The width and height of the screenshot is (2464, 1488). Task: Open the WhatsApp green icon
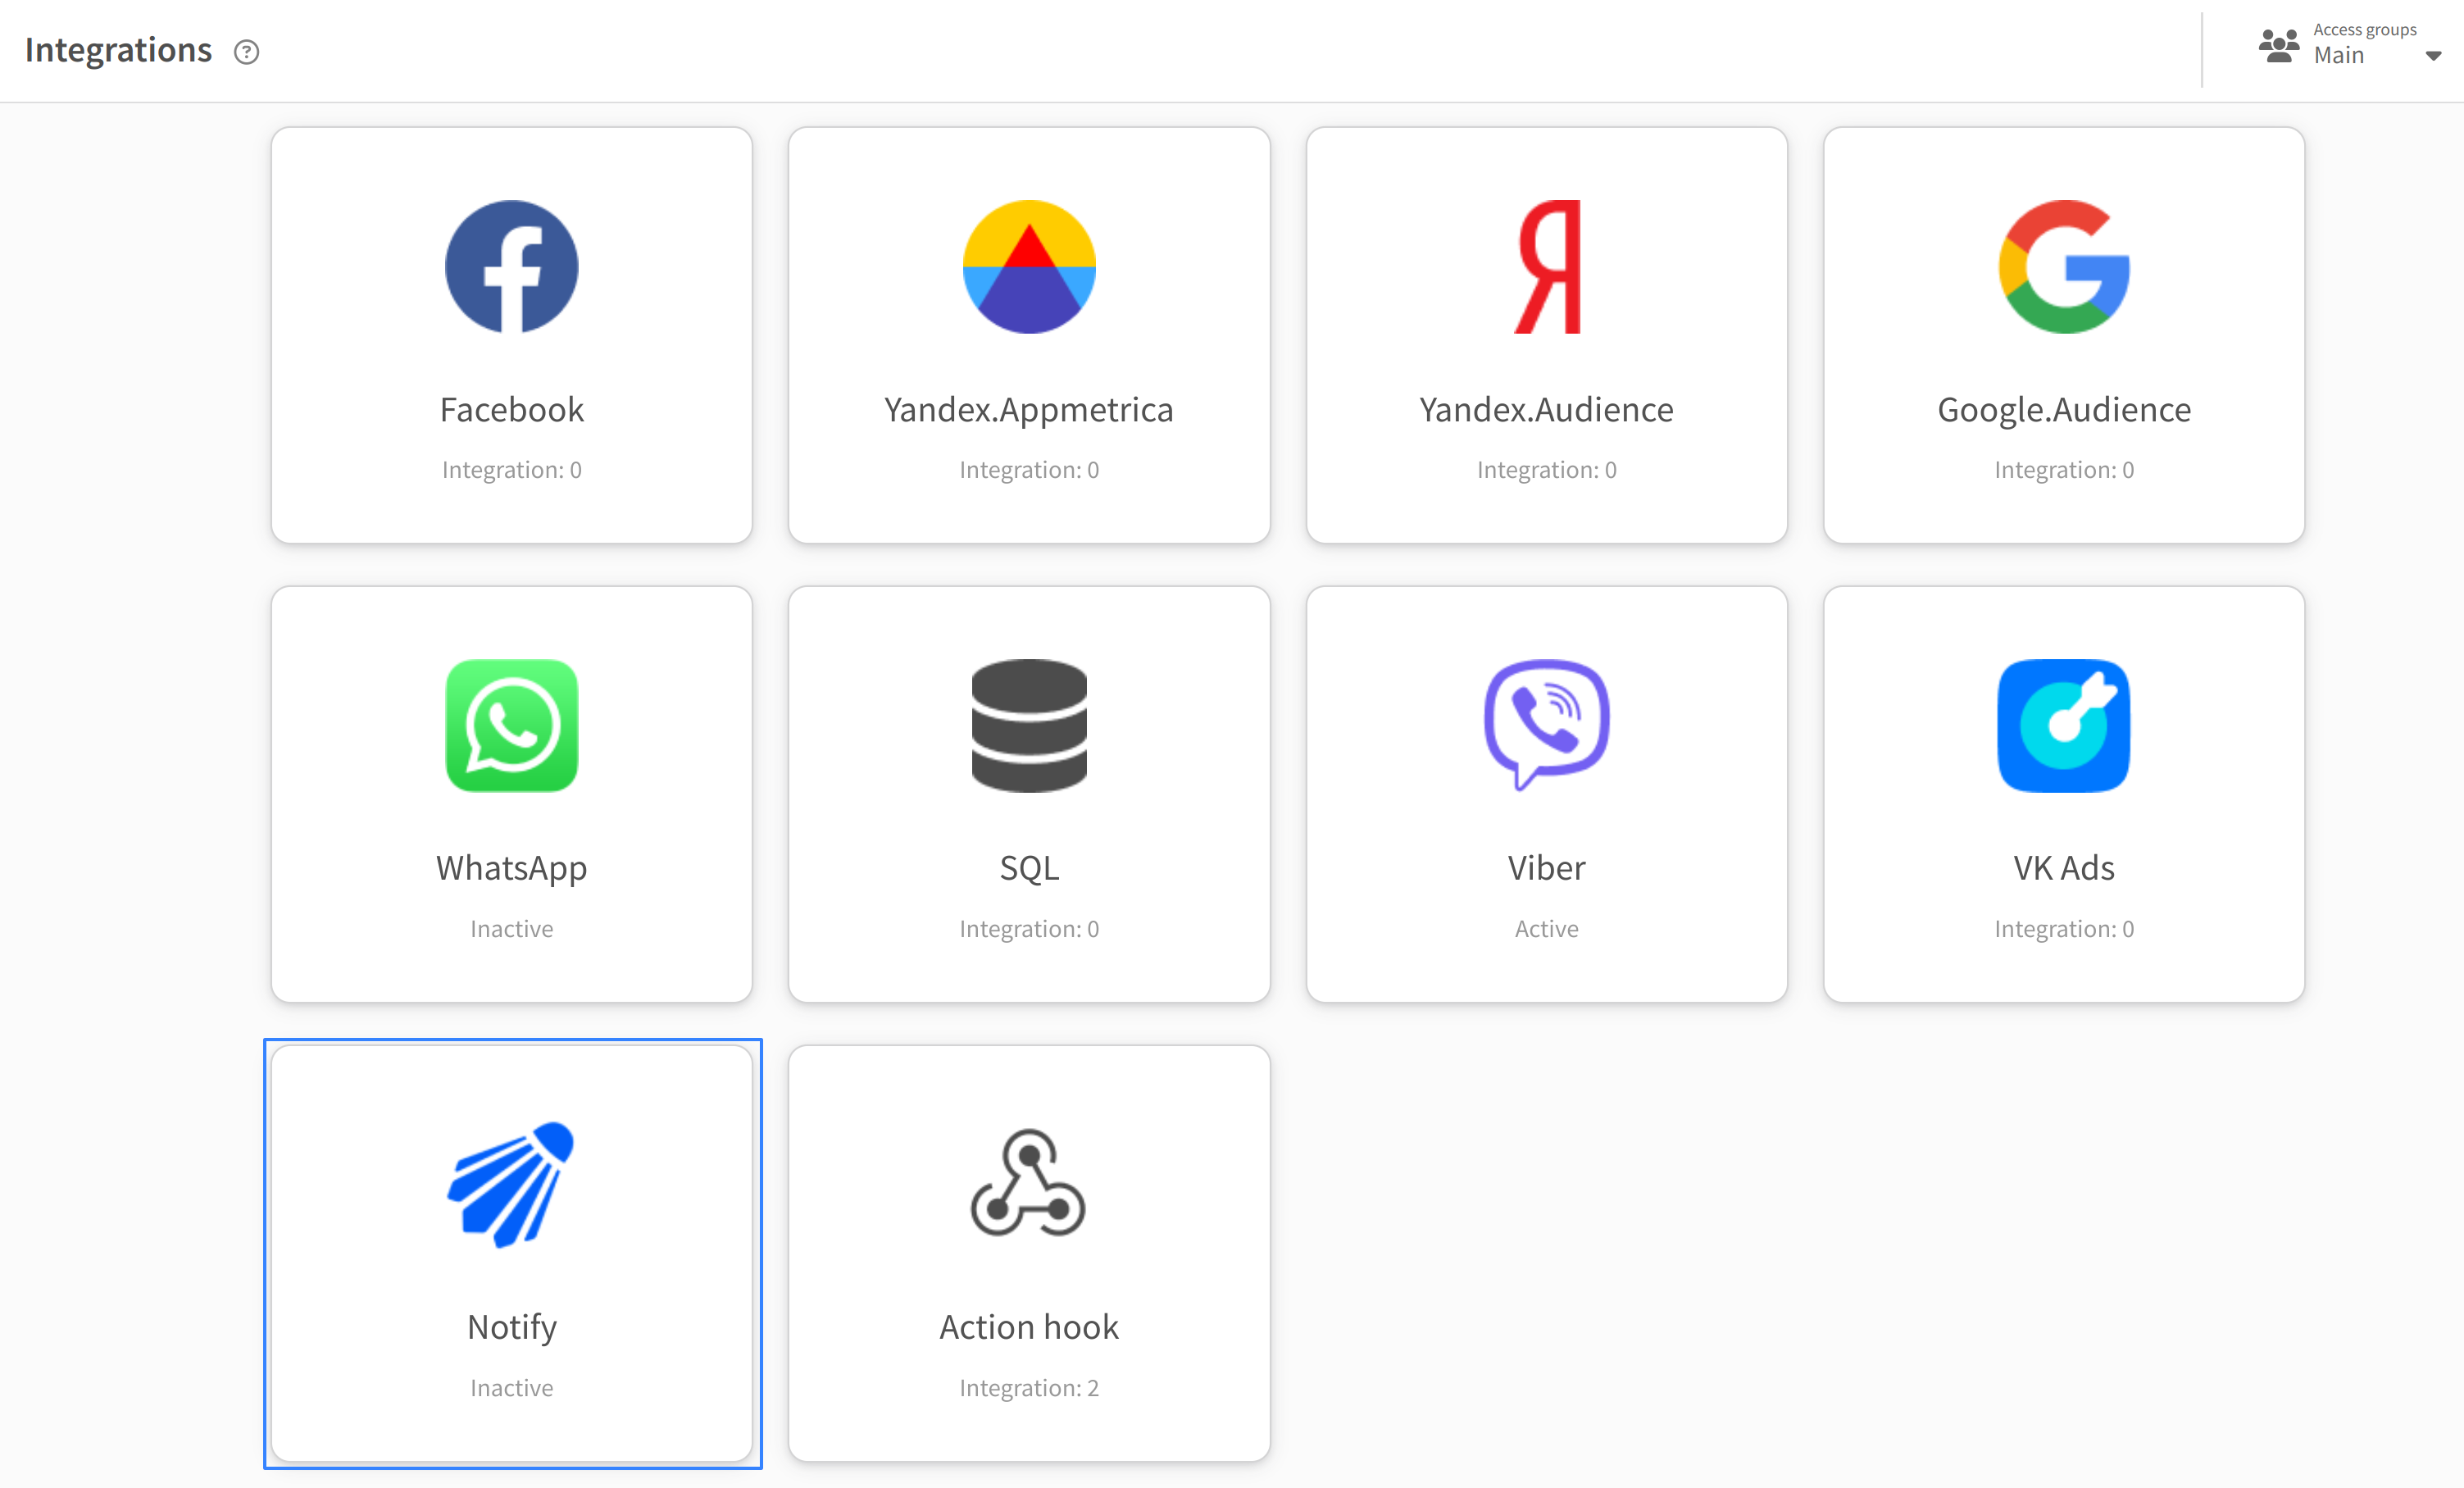[x=511, y=726]
